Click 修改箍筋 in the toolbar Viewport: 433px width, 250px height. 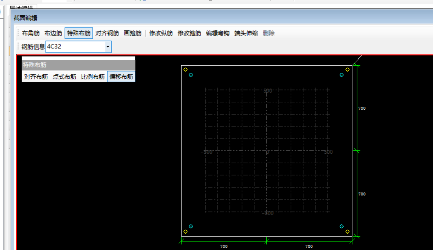(189, 33)
